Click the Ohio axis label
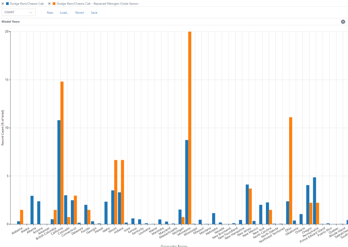348x247 pixels. coord(288,229)
